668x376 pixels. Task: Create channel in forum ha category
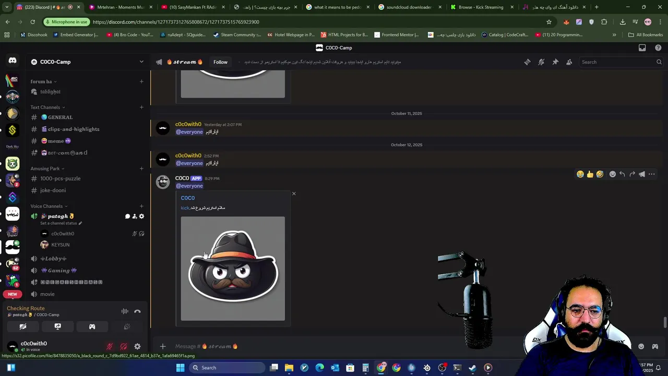(141, 81)
